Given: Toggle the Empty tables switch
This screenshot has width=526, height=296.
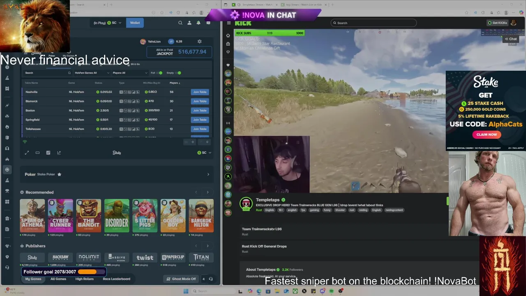Looking at the screenshot, I should point(178,73).
